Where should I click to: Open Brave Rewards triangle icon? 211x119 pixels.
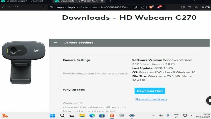click(x=159, y=7)
